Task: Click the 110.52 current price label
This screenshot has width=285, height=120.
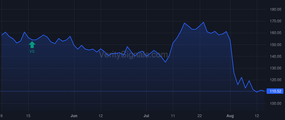Action: click(x=275, y=91)
